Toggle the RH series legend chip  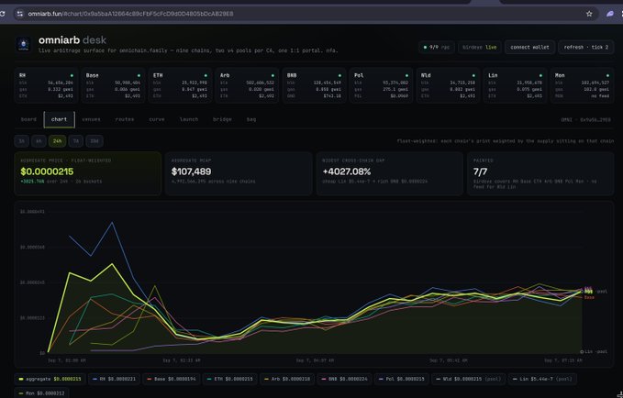point(114,380)
